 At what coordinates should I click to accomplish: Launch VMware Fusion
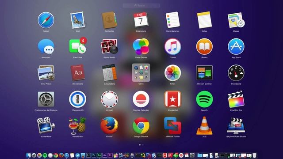(x=173, y=125)
